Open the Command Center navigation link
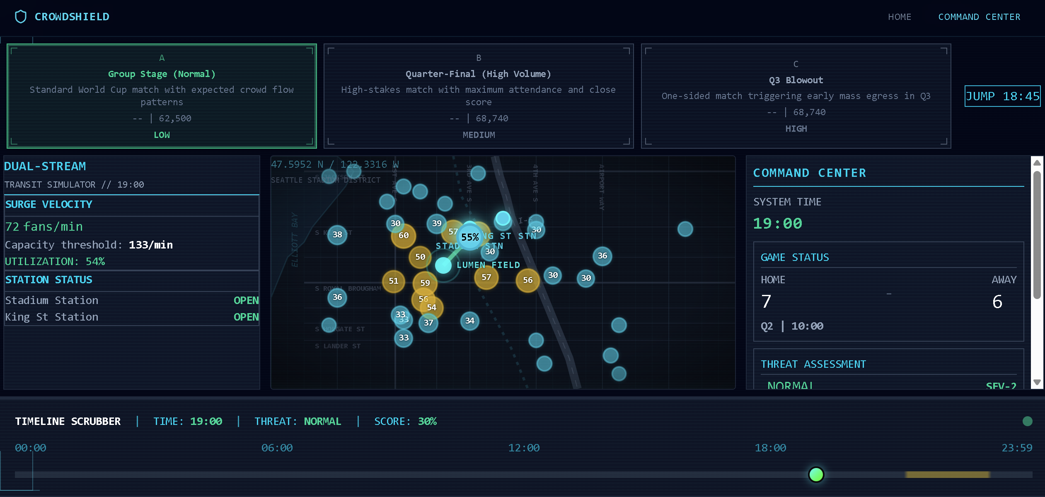The height and width of the screenshot is (497, 1045). point(979,17)
